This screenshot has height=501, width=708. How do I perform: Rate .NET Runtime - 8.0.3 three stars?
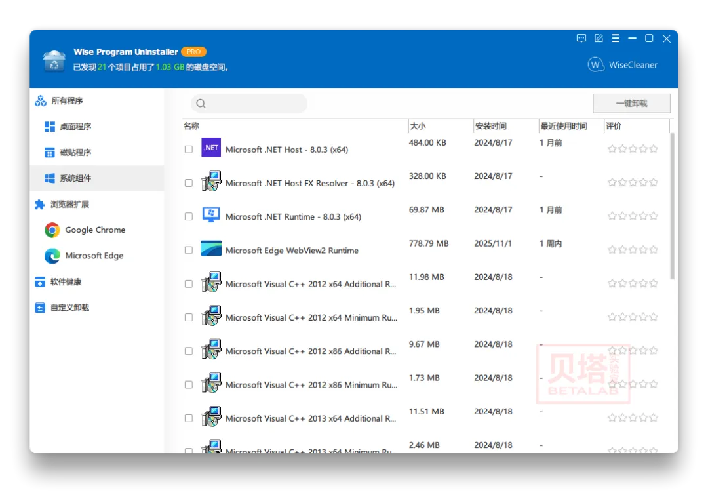tap(633, 216)
